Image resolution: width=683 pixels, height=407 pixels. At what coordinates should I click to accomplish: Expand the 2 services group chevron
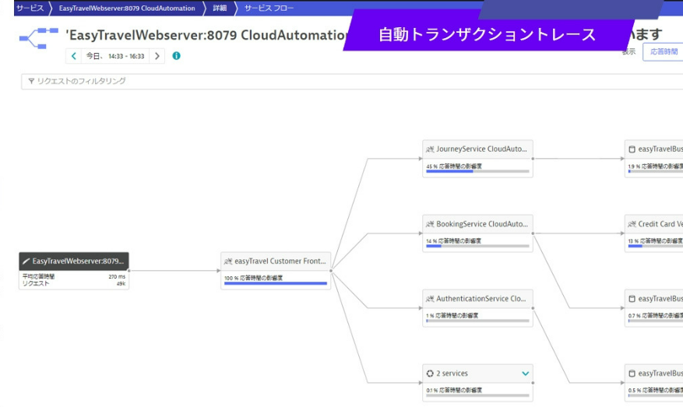coord(526,374)
